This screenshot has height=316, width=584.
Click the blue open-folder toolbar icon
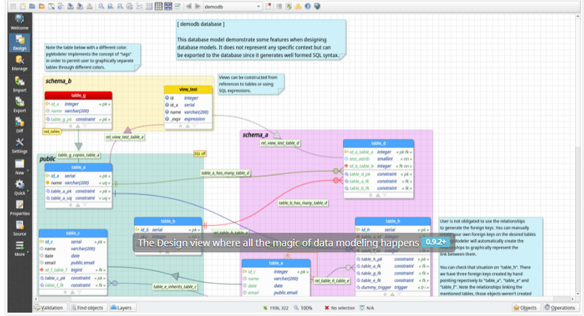click(32, 6)
